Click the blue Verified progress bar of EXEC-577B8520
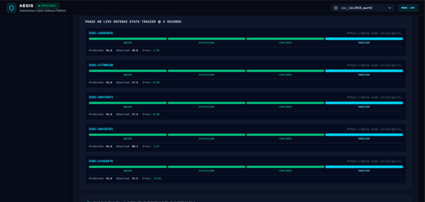Screen dimensions: 425x202 pyautogui.click(x=364, y=71)
